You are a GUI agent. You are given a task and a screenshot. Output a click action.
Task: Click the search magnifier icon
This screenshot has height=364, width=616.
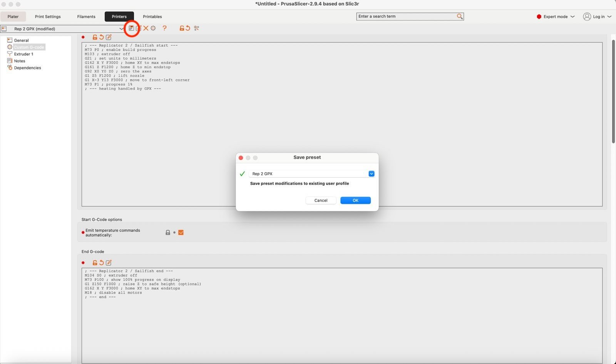point(460,17)
